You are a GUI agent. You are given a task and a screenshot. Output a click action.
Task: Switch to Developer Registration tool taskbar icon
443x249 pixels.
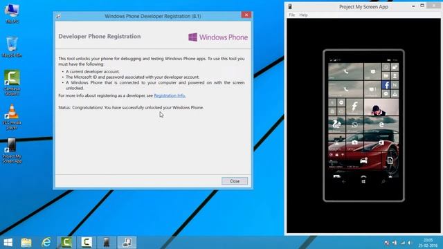(127, 243)
